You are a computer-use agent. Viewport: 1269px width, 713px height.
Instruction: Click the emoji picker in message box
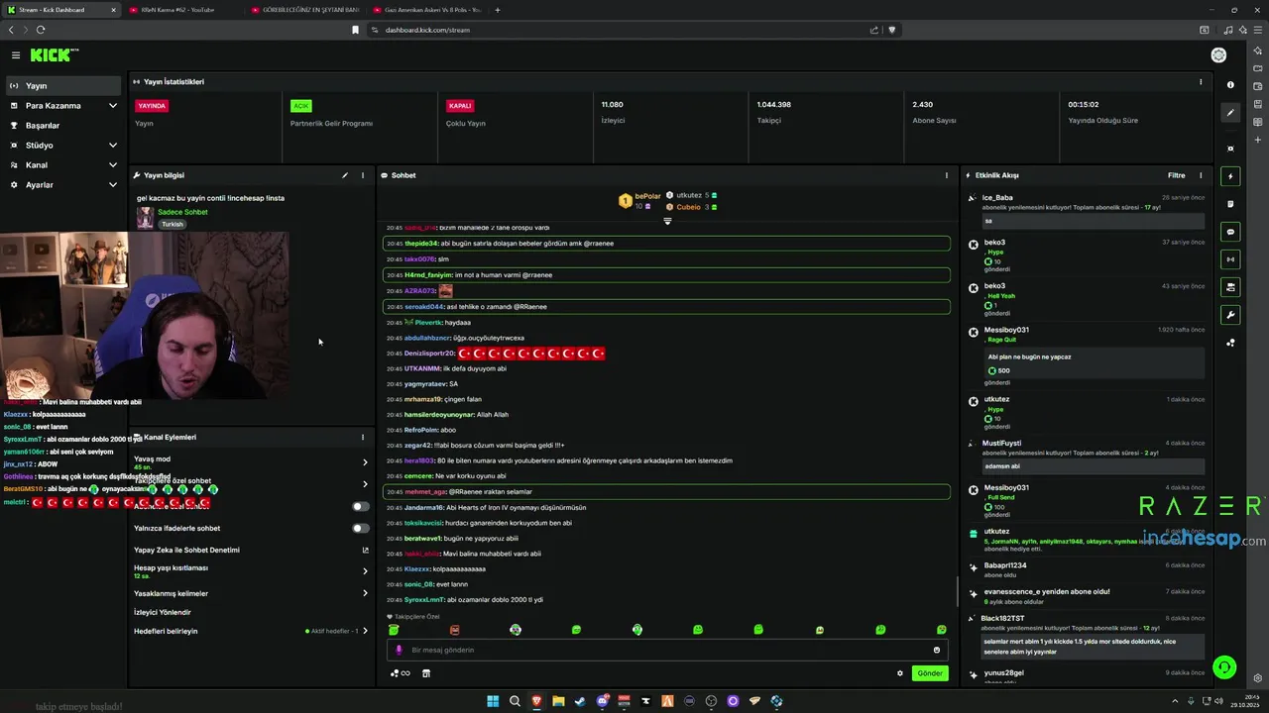937,651
